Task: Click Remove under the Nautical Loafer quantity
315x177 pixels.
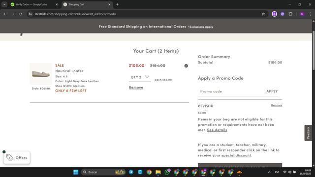Action: (x=136, y=88)
